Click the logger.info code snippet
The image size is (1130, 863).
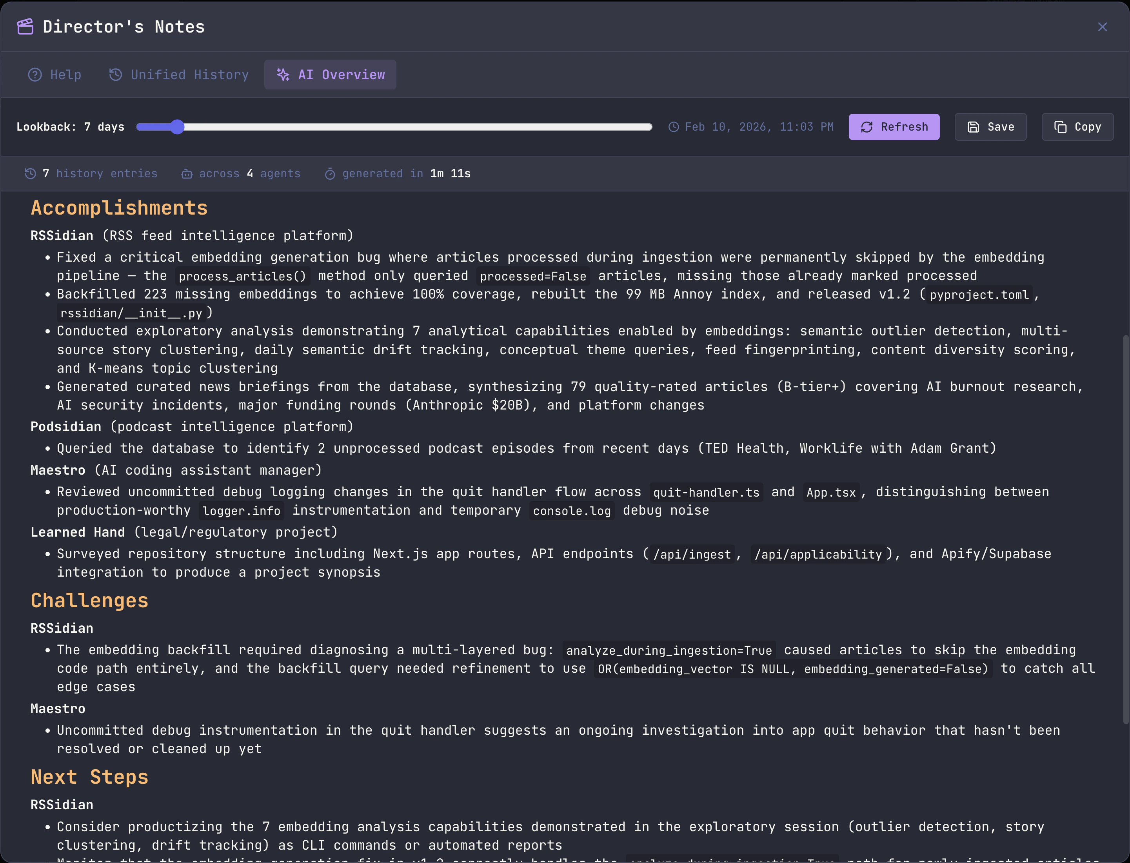241,511
